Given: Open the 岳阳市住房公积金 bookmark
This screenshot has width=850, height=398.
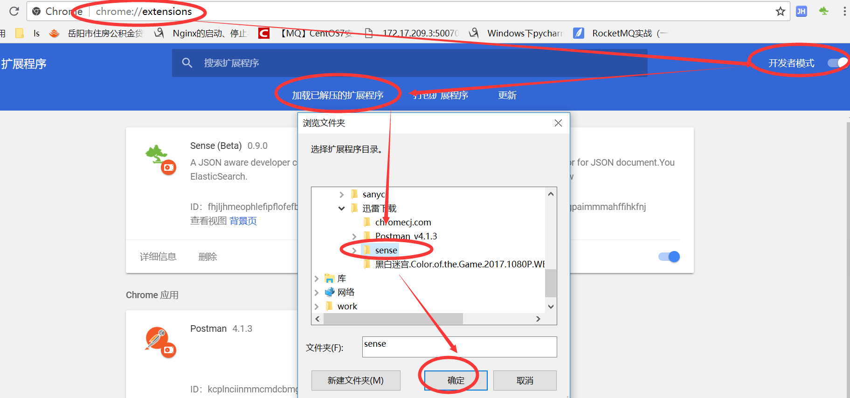Looking at the screenshot, I should (x=96, y=33).
